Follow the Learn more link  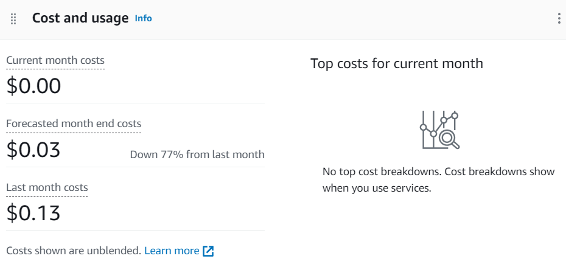pyautogui.click(x=172, y=251)
